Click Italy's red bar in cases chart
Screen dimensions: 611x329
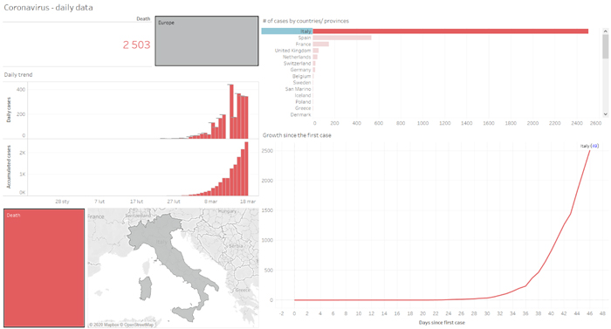click(x=450, y=31)
